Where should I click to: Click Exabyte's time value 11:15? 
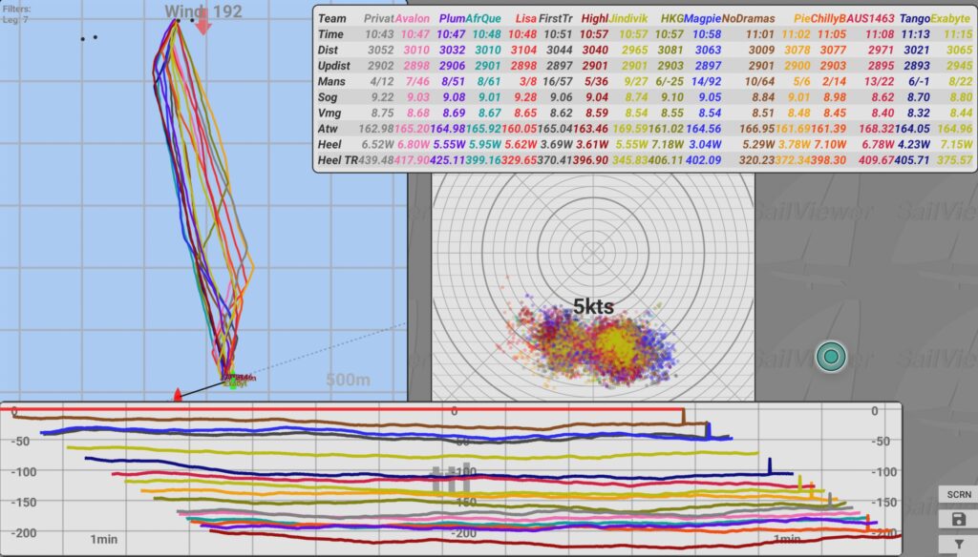[957, 34]
